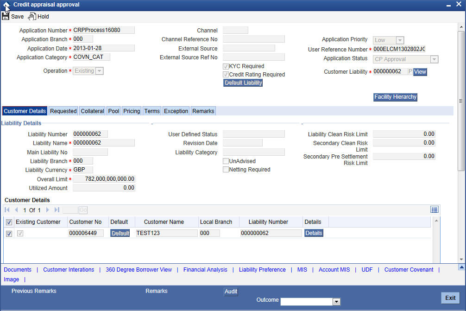Switch to the Requested tab
This screenshot has height=311, width=466.
[63, 111]
